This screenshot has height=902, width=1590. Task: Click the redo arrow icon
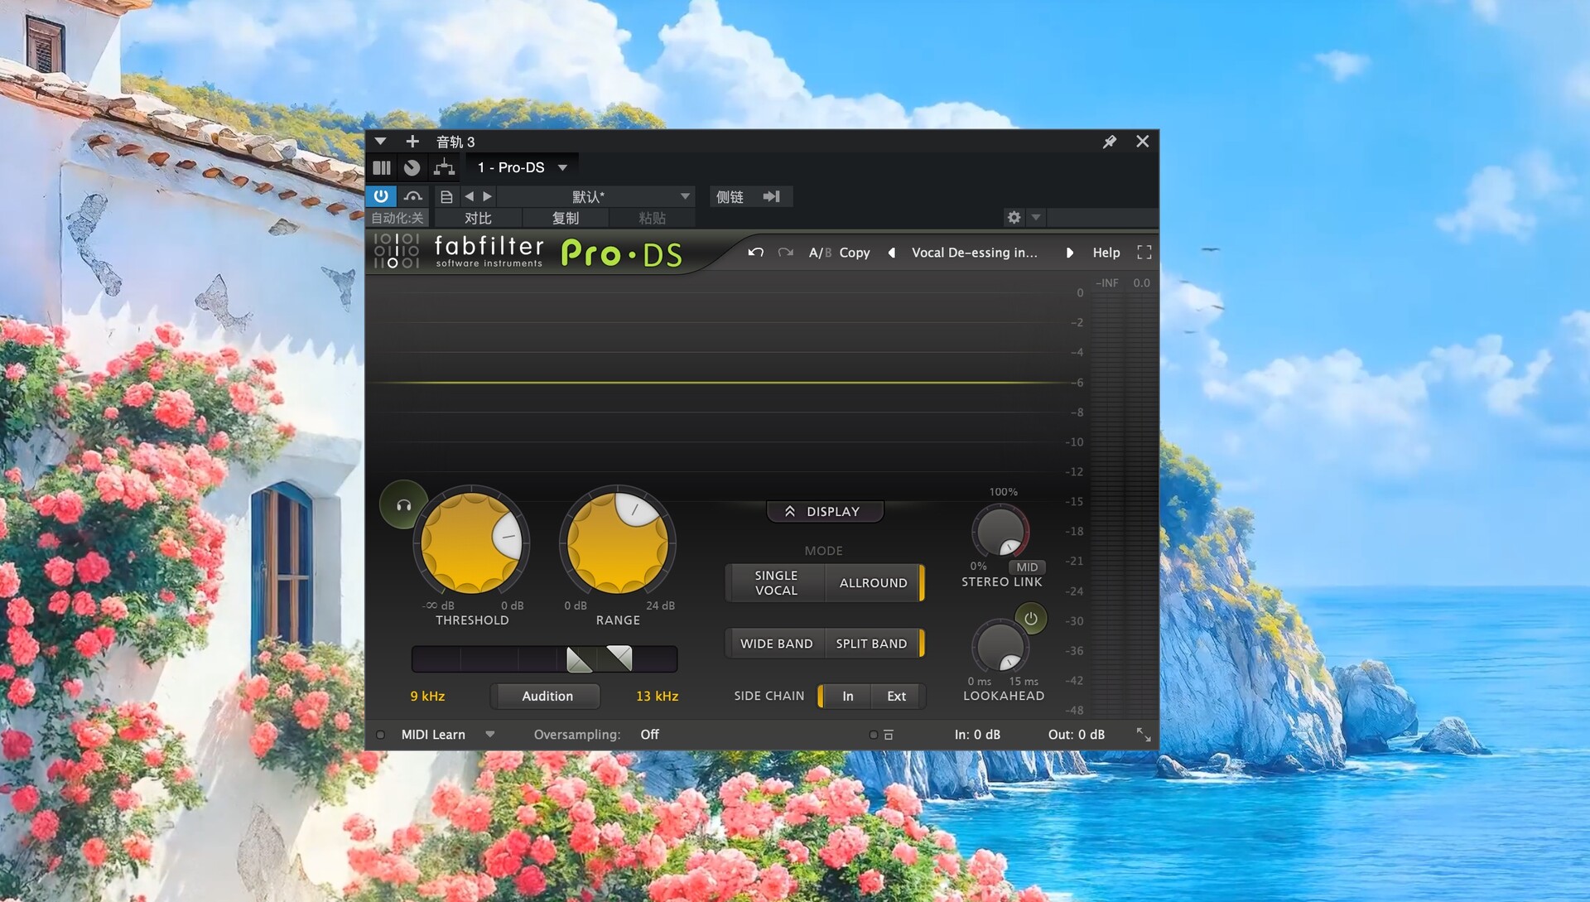(x=785, y=253)
